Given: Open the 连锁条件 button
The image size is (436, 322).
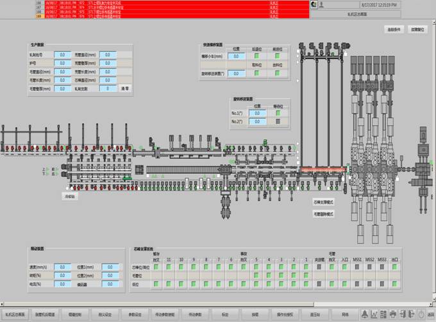Looking at the screenshot, I should [x=393, y=30].
